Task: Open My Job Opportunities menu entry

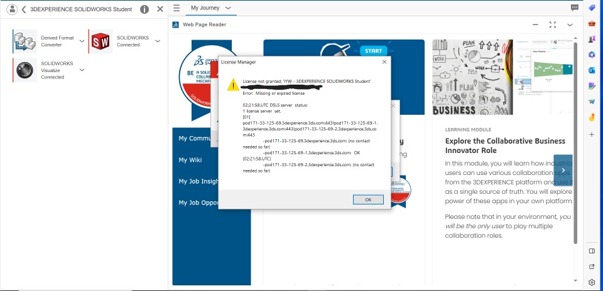Action: [198, 203]
